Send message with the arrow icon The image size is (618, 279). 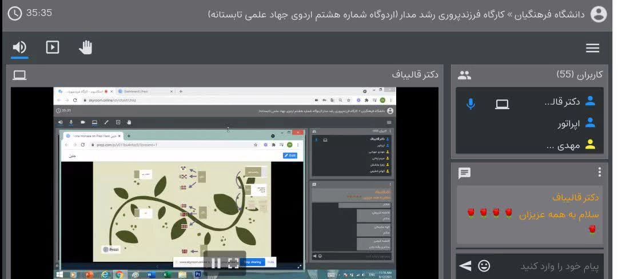tap(465, 266)
